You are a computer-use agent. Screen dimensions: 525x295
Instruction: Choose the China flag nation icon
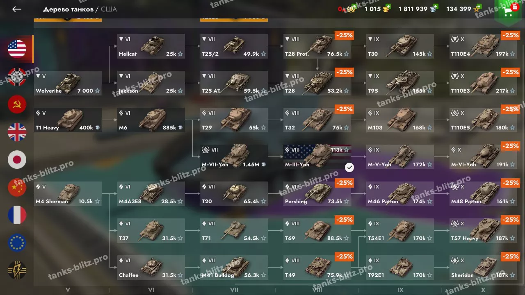[x=17, y=187]
